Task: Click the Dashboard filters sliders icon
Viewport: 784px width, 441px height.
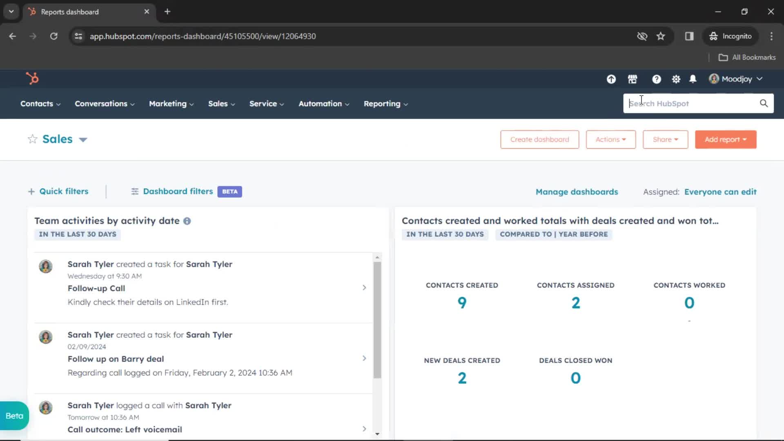Action: coord(135,192)
